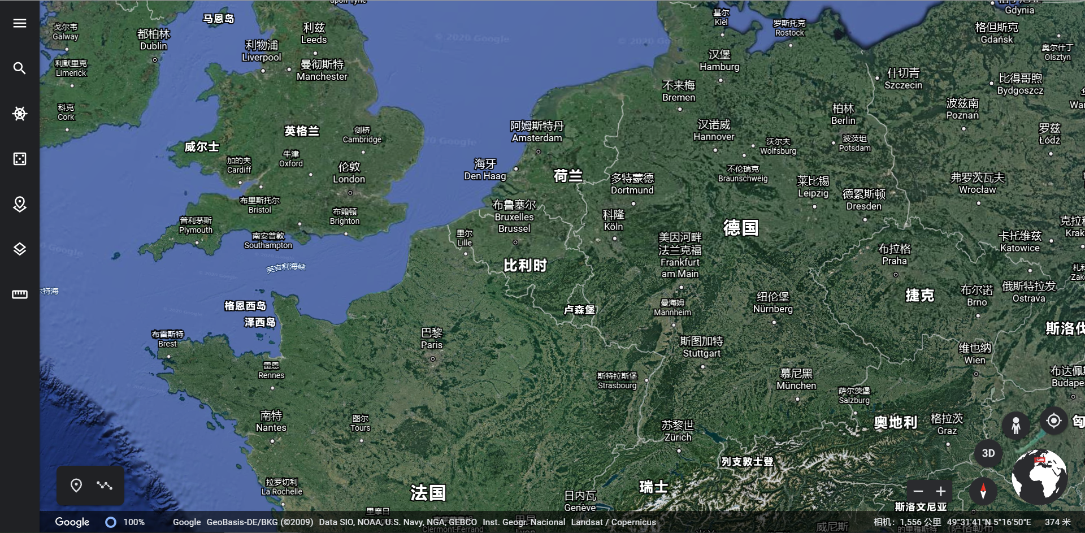Click the 100% loading indicator
1085x533 pixels.
[125, 522]
